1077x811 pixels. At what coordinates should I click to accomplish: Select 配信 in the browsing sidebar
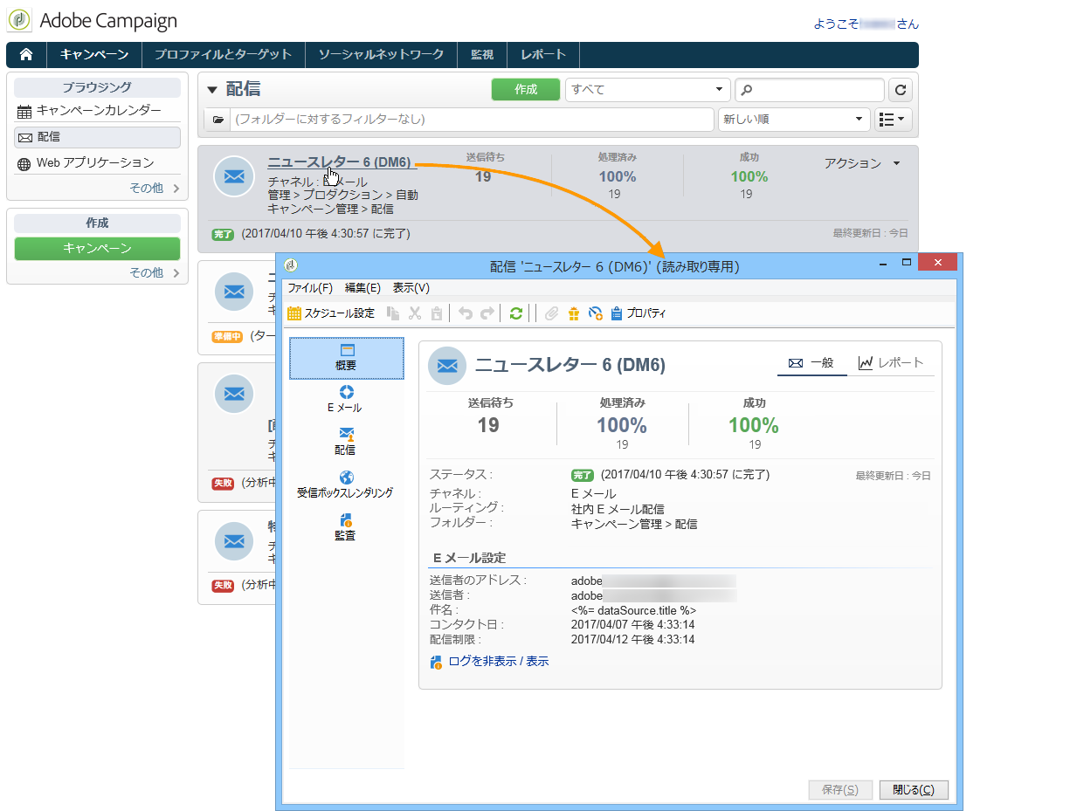(x=98, y=137)
